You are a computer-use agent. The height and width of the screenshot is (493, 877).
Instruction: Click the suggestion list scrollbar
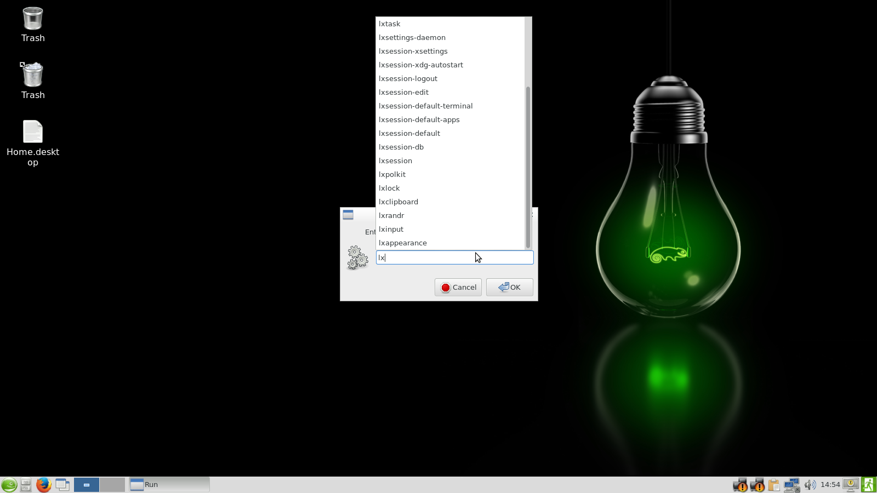(528, 164)
